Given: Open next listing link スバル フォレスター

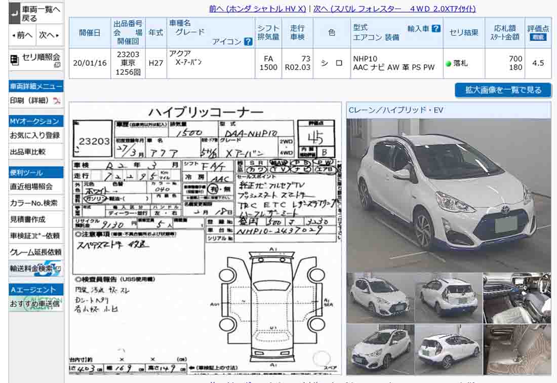Looking at the screenshot, I should 394,9.
